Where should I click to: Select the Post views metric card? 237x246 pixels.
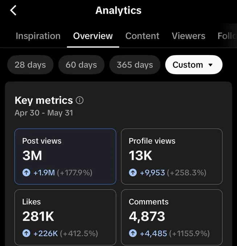65,156
